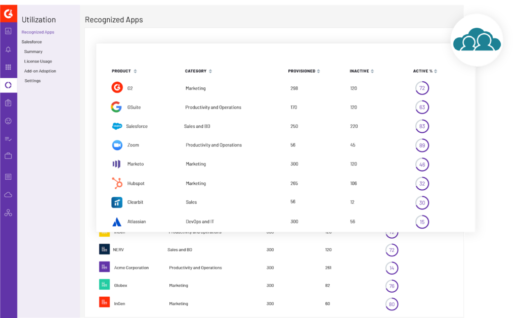Open Add-on Adoption menu item
The width and height of the screenshot is (518, 318).
[x=40, y=71]
